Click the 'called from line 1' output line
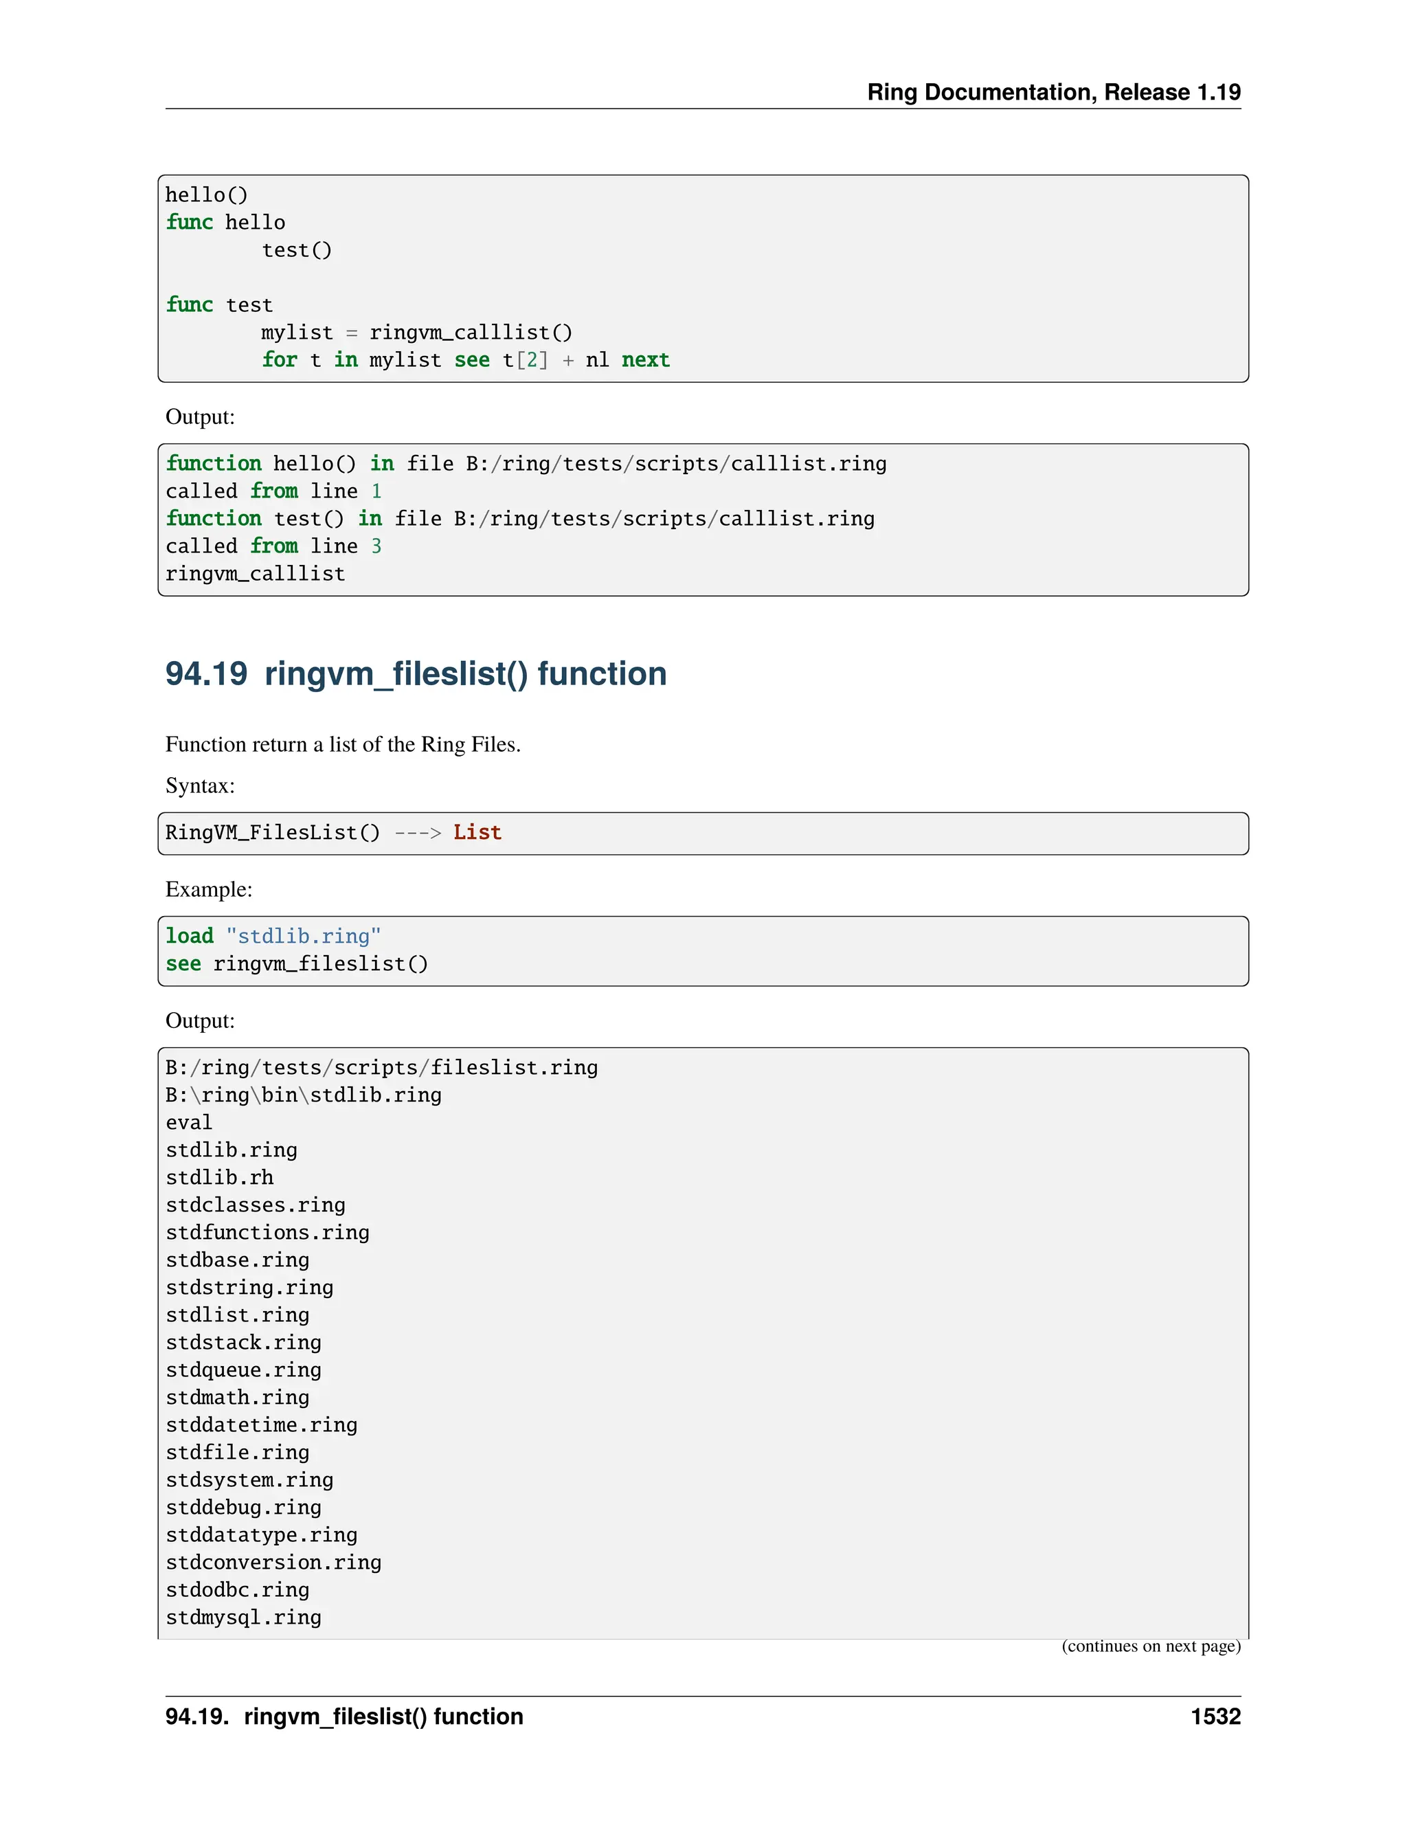 coord(273,490)
